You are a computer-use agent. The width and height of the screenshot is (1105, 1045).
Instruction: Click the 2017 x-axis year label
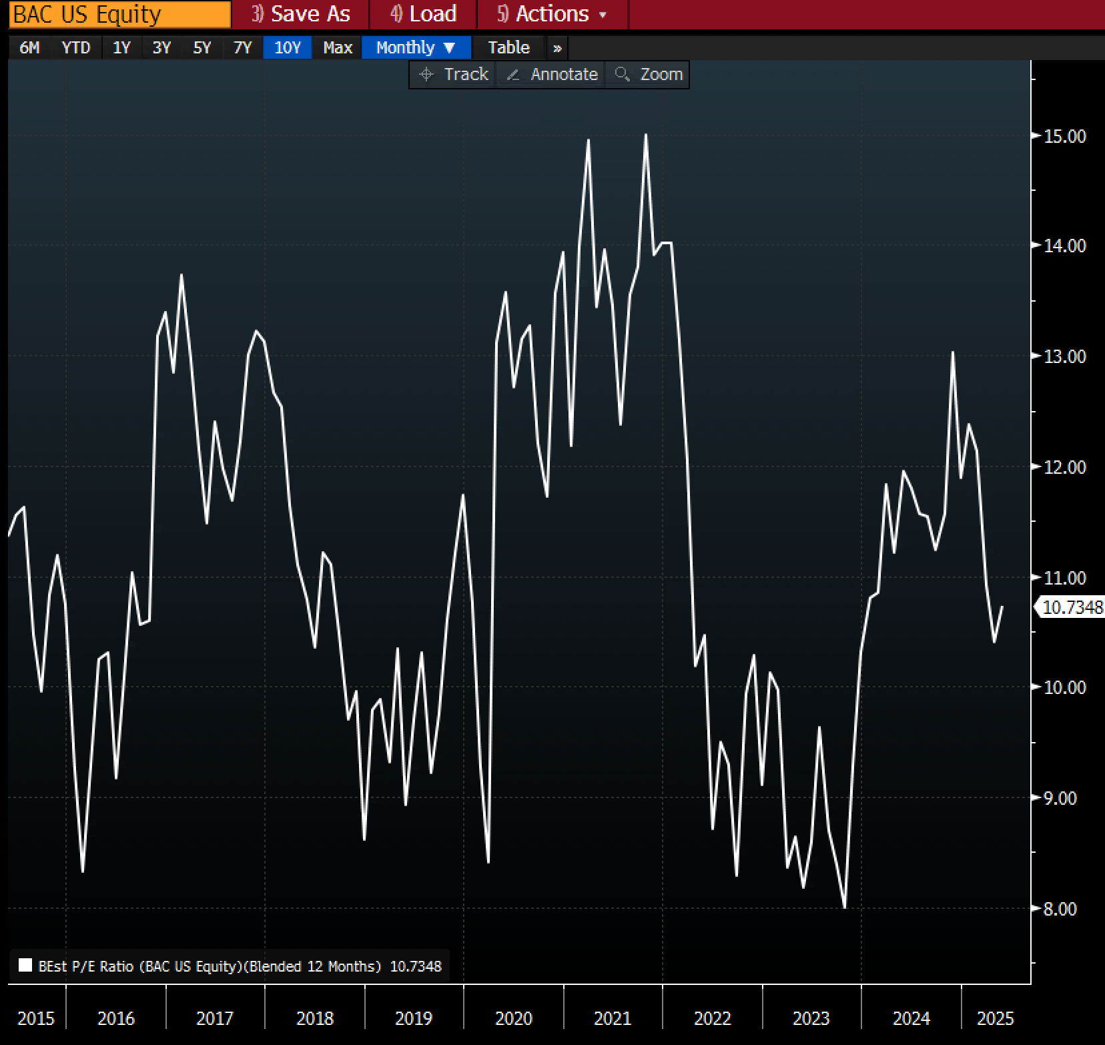pyautogui.click(x=215, y=1018)
